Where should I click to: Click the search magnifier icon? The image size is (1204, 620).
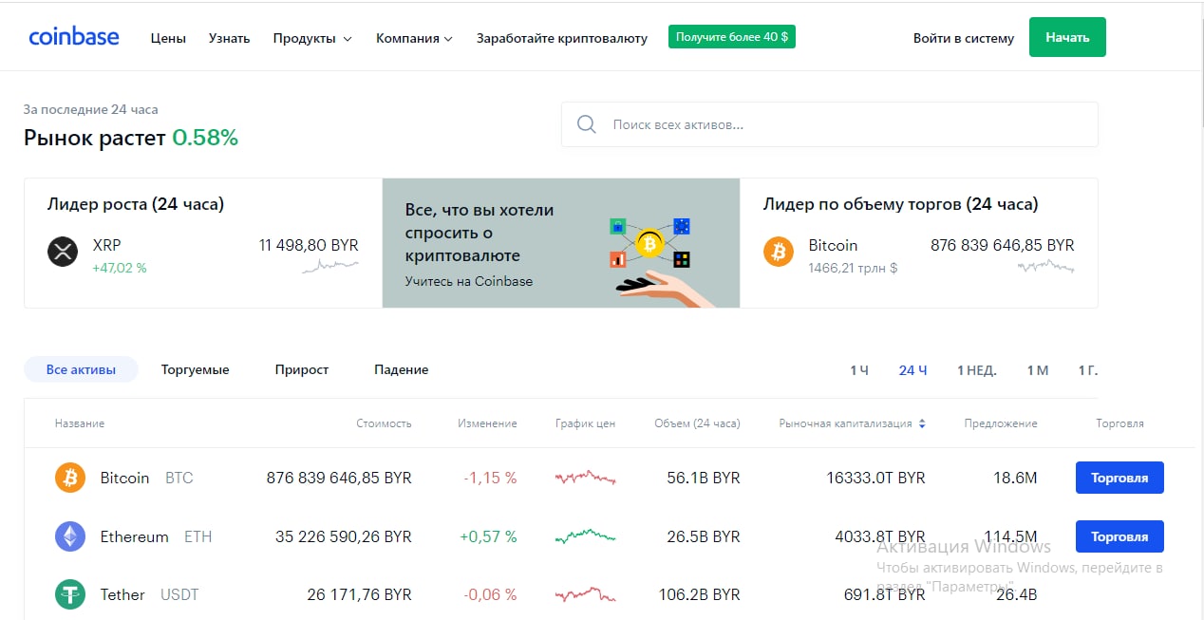(587, 124)
